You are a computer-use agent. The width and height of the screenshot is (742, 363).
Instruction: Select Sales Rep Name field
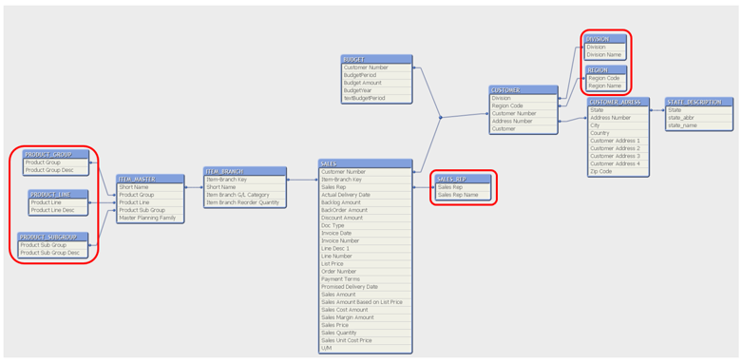point(464,195)
